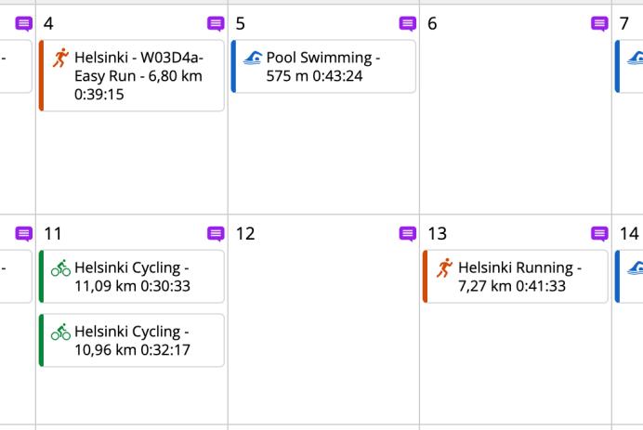This screenshot has height=430, width=643.
Task: Click the runner icon on Helsinki Running
Action: click(x=444, y=267)
